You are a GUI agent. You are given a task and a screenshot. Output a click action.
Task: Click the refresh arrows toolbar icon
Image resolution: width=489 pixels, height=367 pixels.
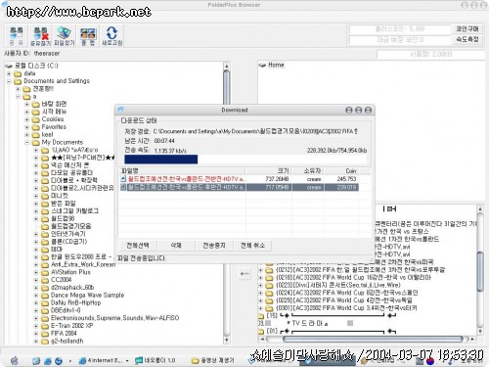[x=111, y=36]
